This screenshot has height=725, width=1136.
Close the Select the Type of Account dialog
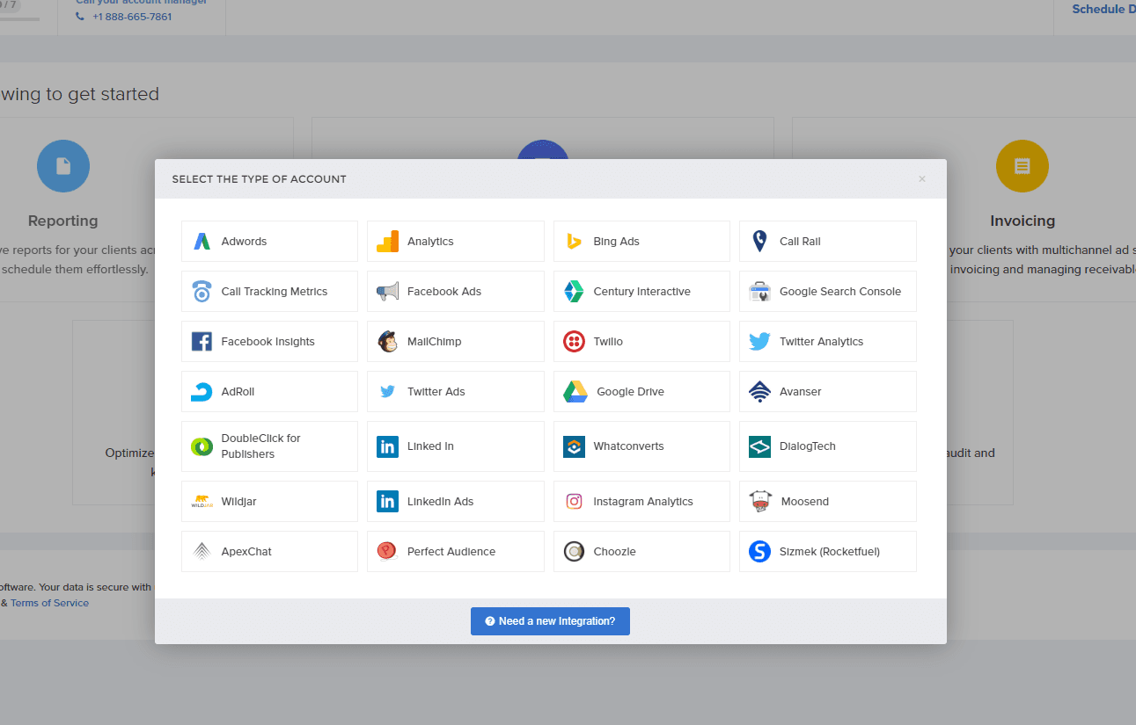coord(922,179)
